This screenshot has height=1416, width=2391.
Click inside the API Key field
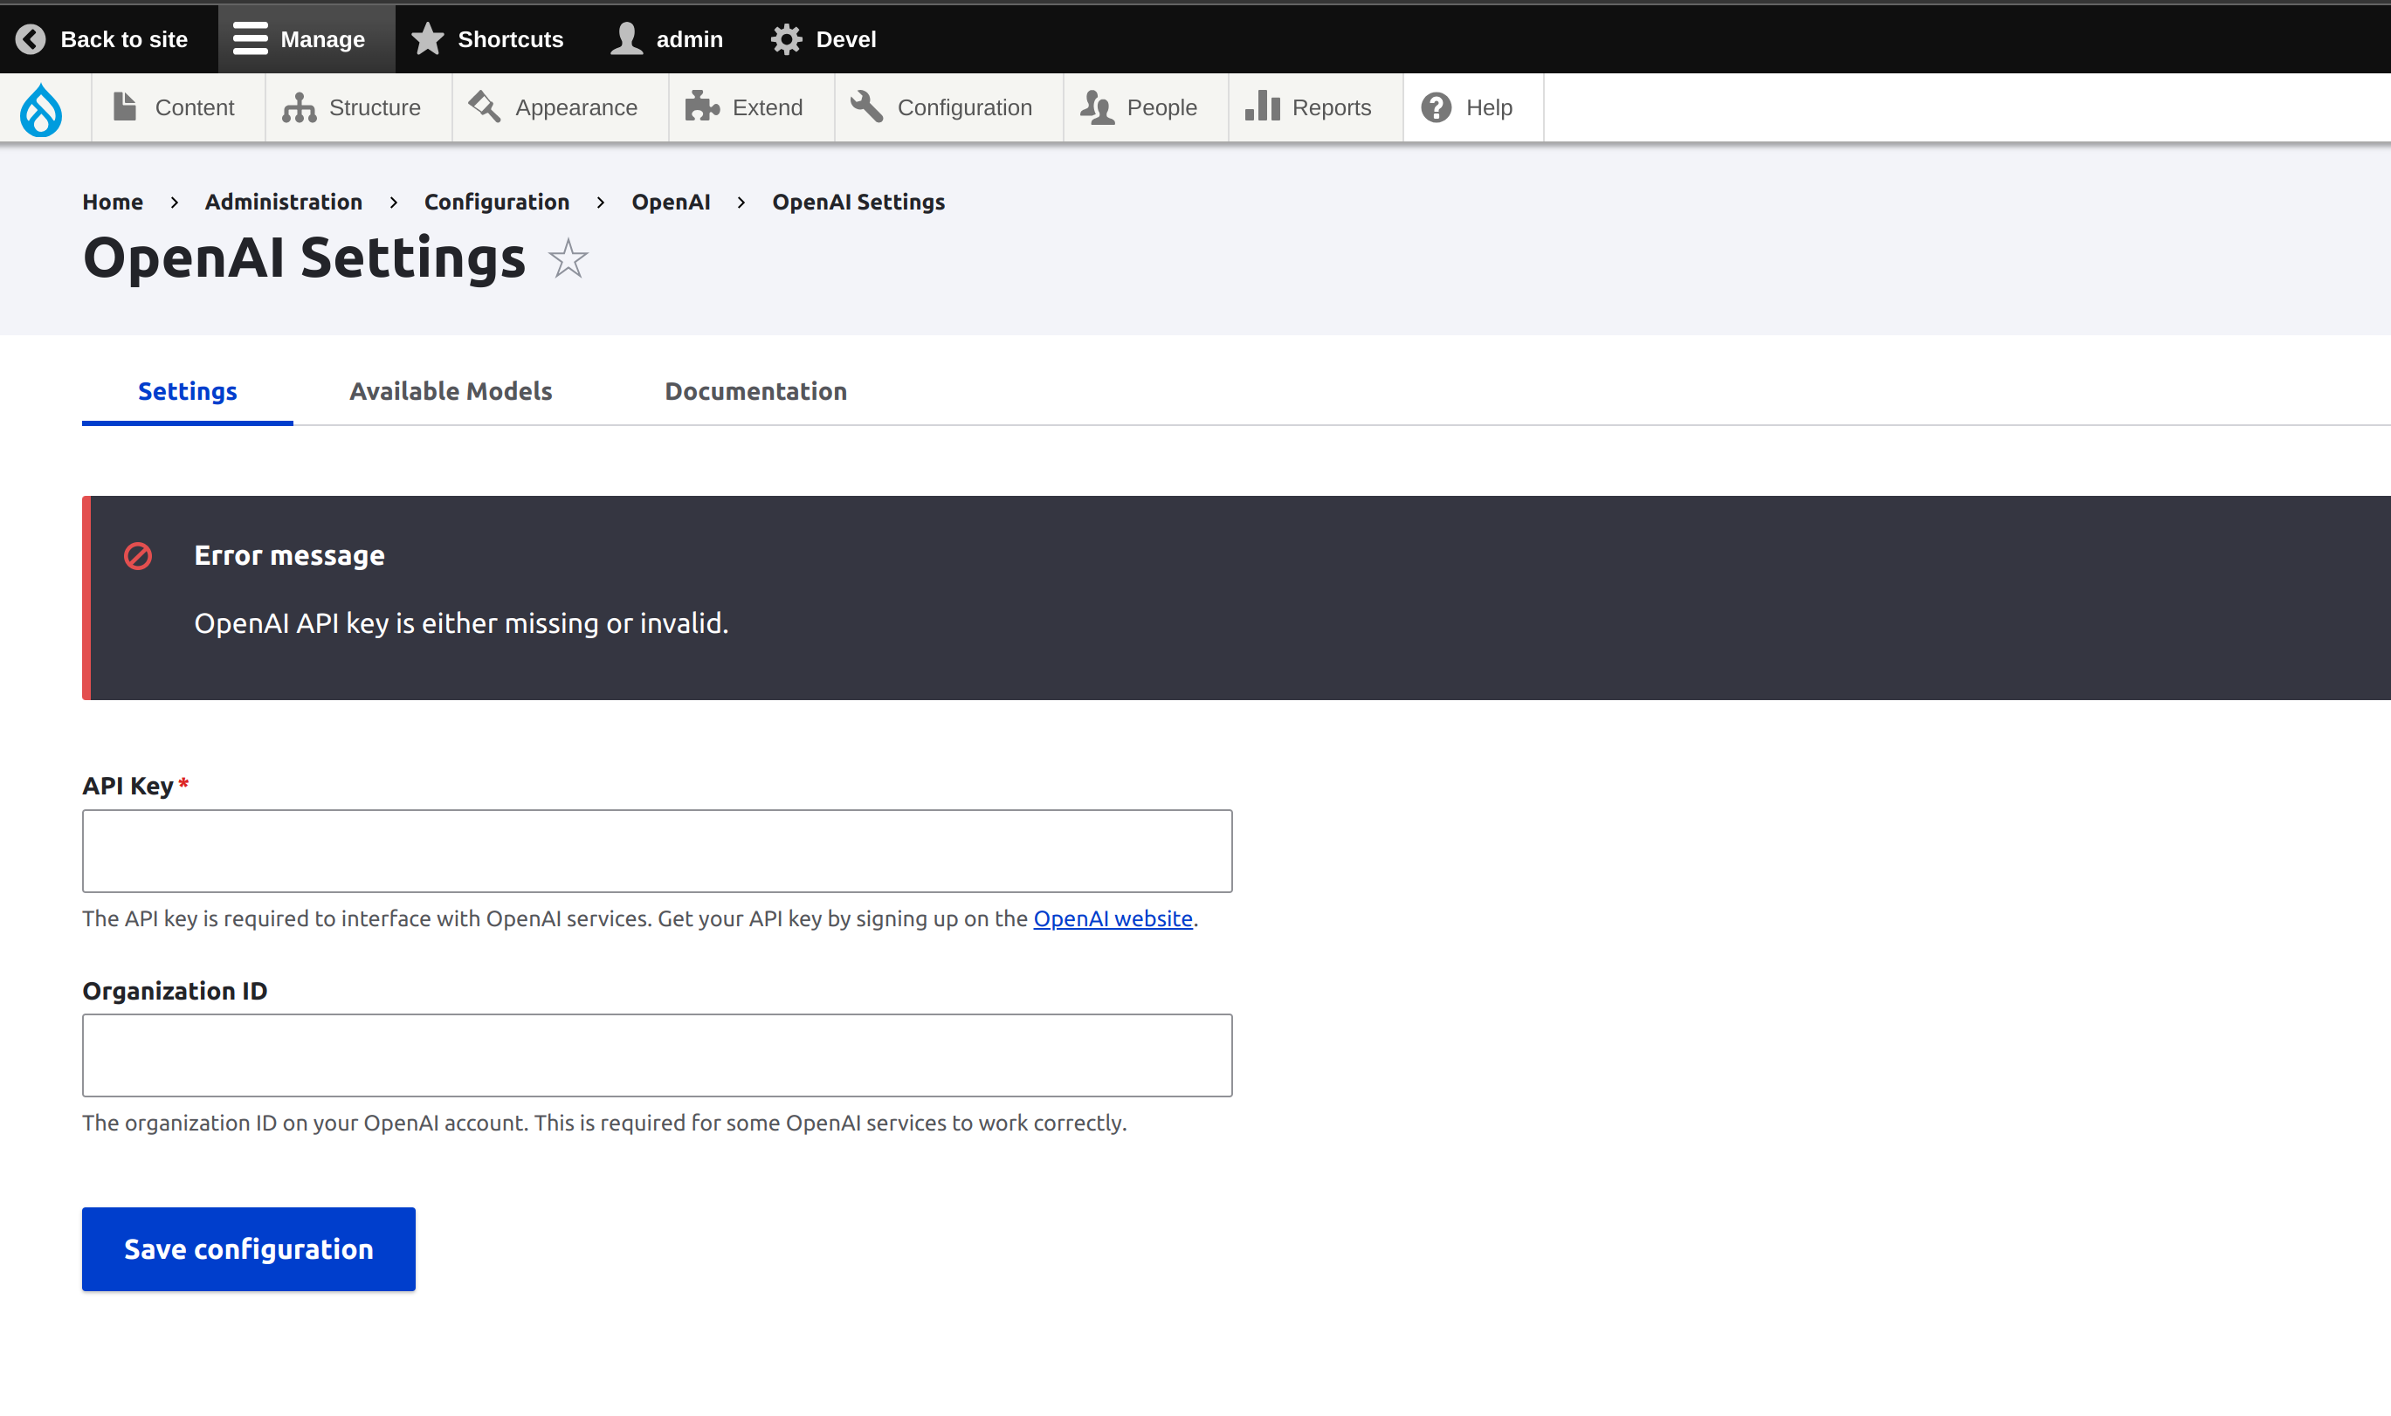coord(657,850)
